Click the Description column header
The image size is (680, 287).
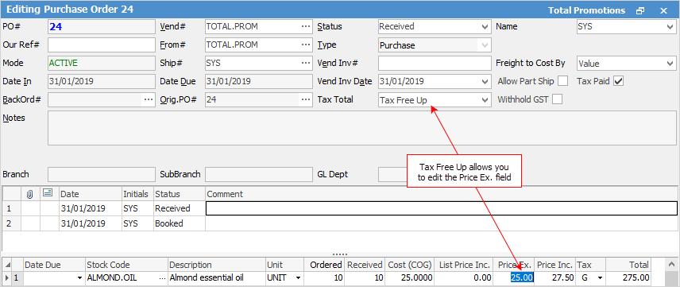tap(217, 265)
